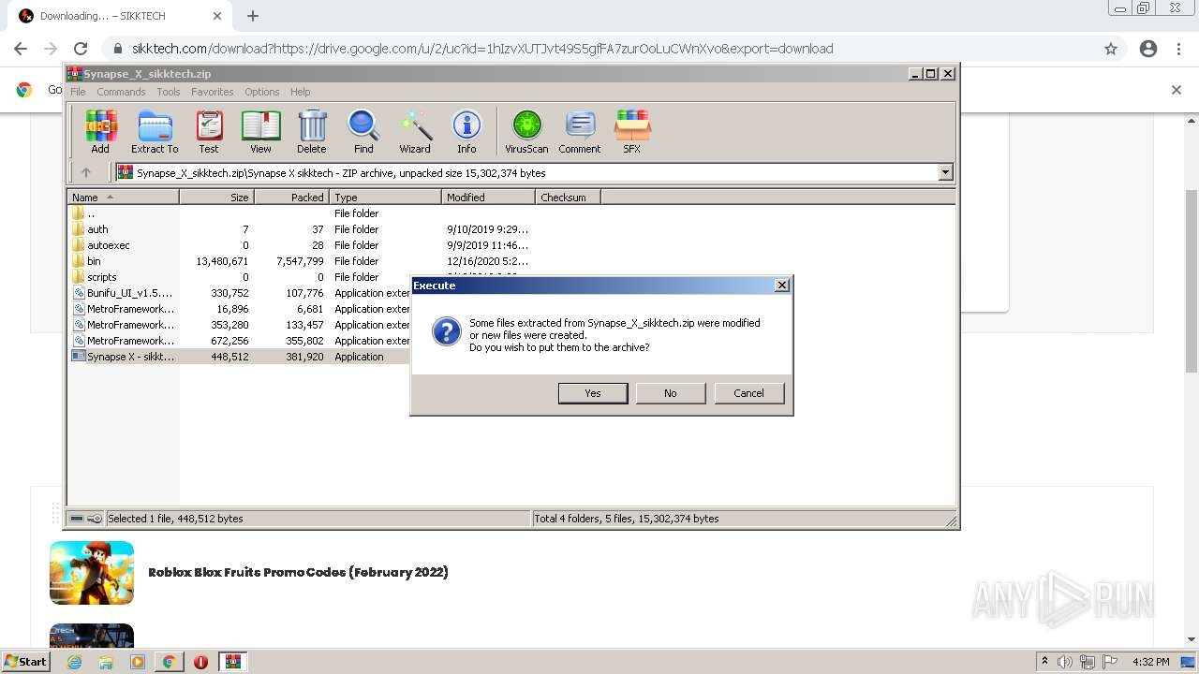Sort file list by Name column
Viewport: 1199px width, 674px height.
point(123,198)
